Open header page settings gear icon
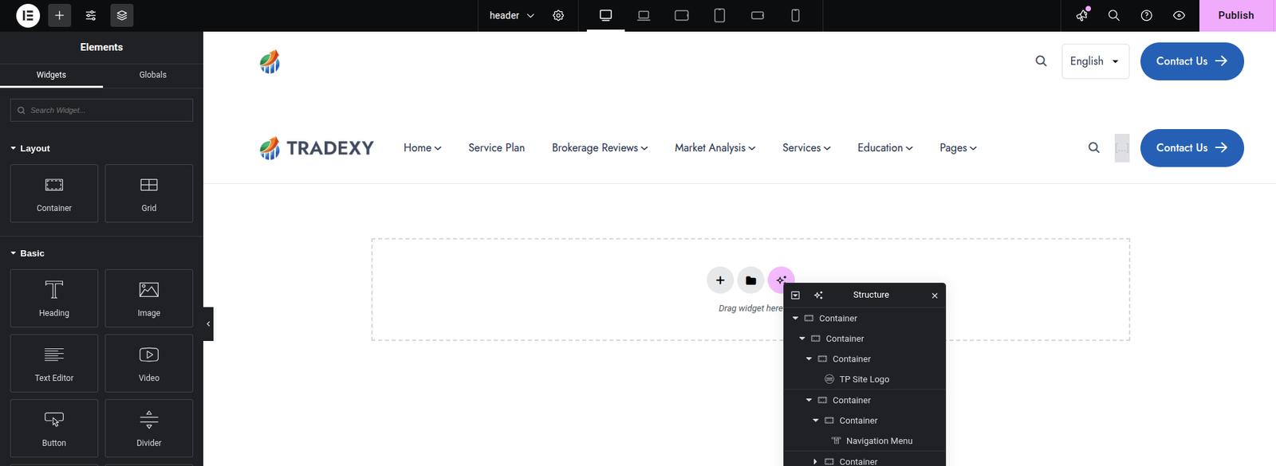Screen dimensions: 1276x466 (x=558, y=15)
